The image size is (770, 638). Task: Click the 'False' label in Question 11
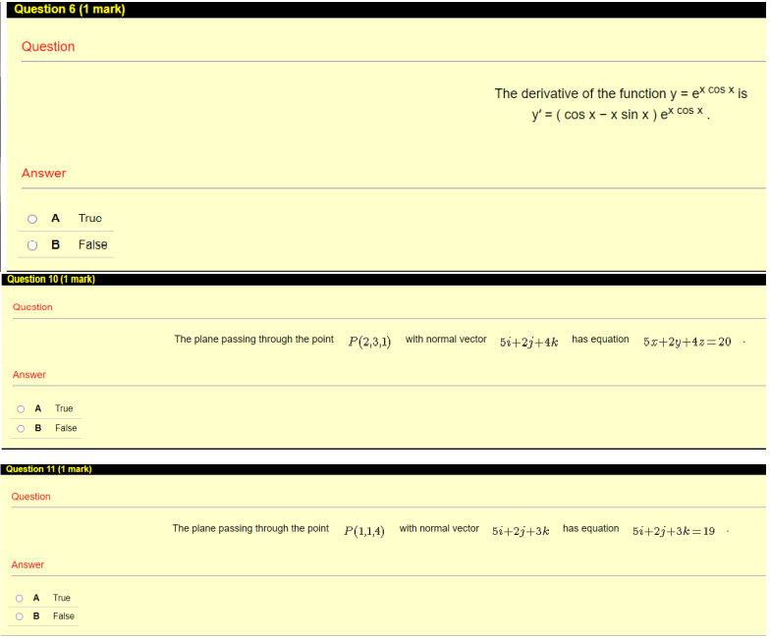(64, 616)
